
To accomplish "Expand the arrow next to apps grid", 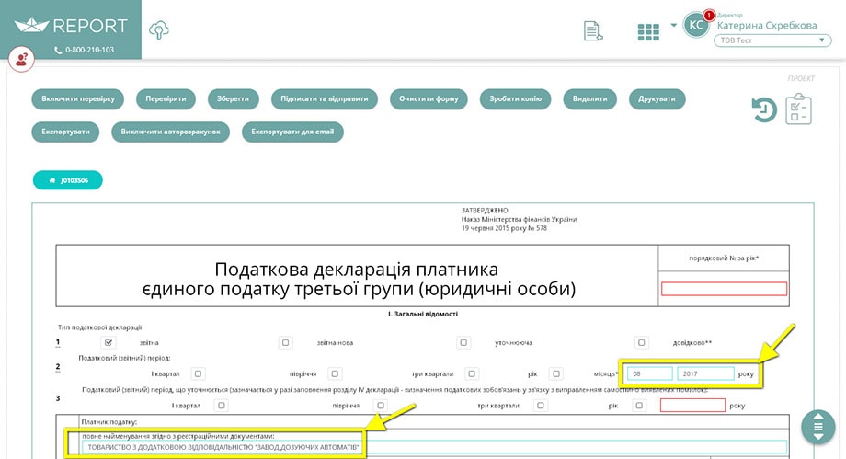I will click(673, 25).
